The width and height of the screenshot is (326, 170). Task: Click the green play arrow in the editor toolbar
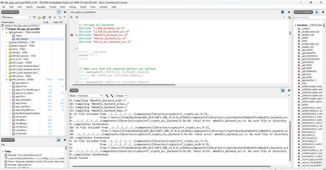pyautogui.click(x=284, y=17)
